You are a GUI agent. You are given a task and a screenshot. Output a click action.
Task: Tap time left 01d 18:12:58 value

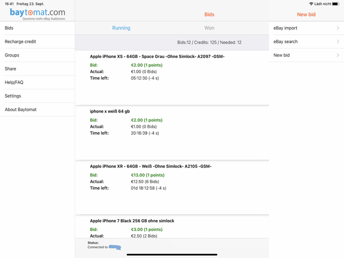(x=148, y=188)
